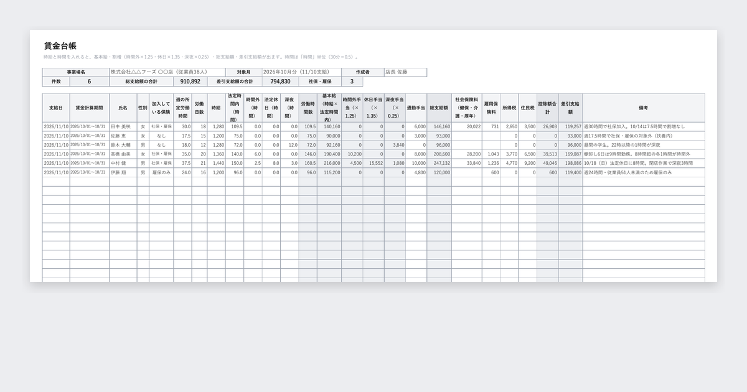Select the 住民税 column header
Viewport: 747px width, 392px height.
click(x=528, y=108)
